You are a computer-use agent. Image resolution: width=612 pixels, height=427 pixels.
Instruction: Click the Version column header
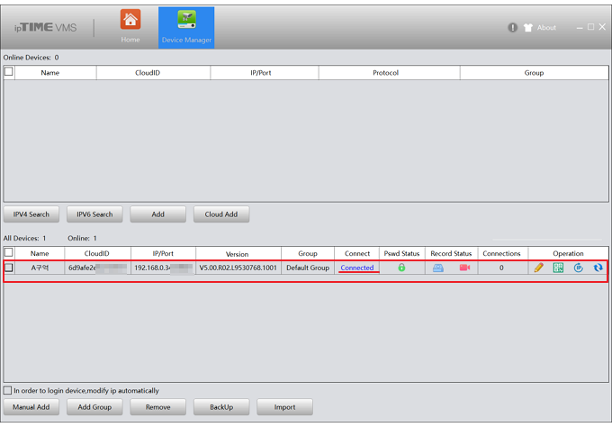pyautogui.click(x=238, y=253)
